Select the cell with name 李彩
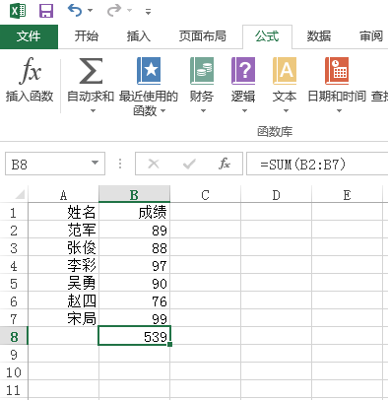The width and height of the screenshot is (388, 400). pyautogui.click(x=64, y=265)
